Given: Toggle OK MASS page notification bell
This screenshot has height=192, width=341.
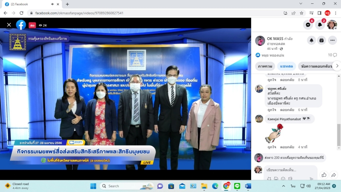Looking at the screenshot, I should pos(311,40).
